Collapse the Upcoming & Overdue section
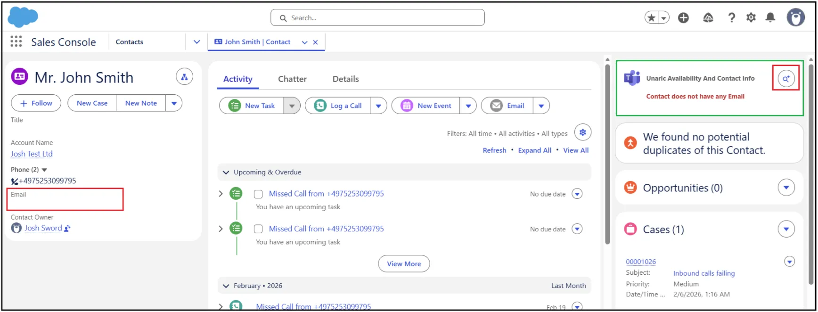 click(x=226, y=172)
